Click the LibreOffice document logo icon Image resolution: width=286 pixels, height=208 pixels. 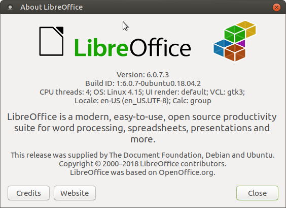(x=51, y=41)
